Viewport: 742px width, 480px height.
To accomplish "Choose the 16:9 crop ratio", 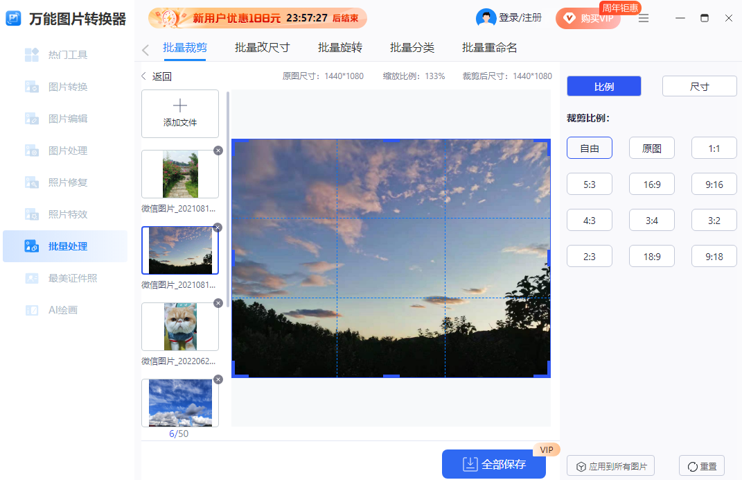I will click(x=651, y=184).
